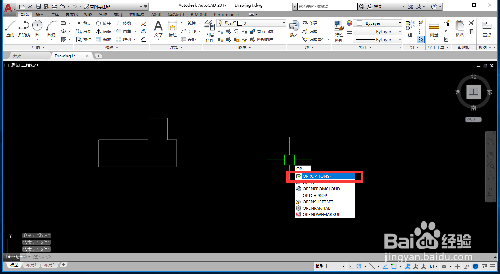The image size is (500, 274).
Task: Click the 布局1 layout tab
Action: point(31,265)
